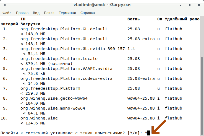
Task: Open the Файл menu
Action: [7, 13]
